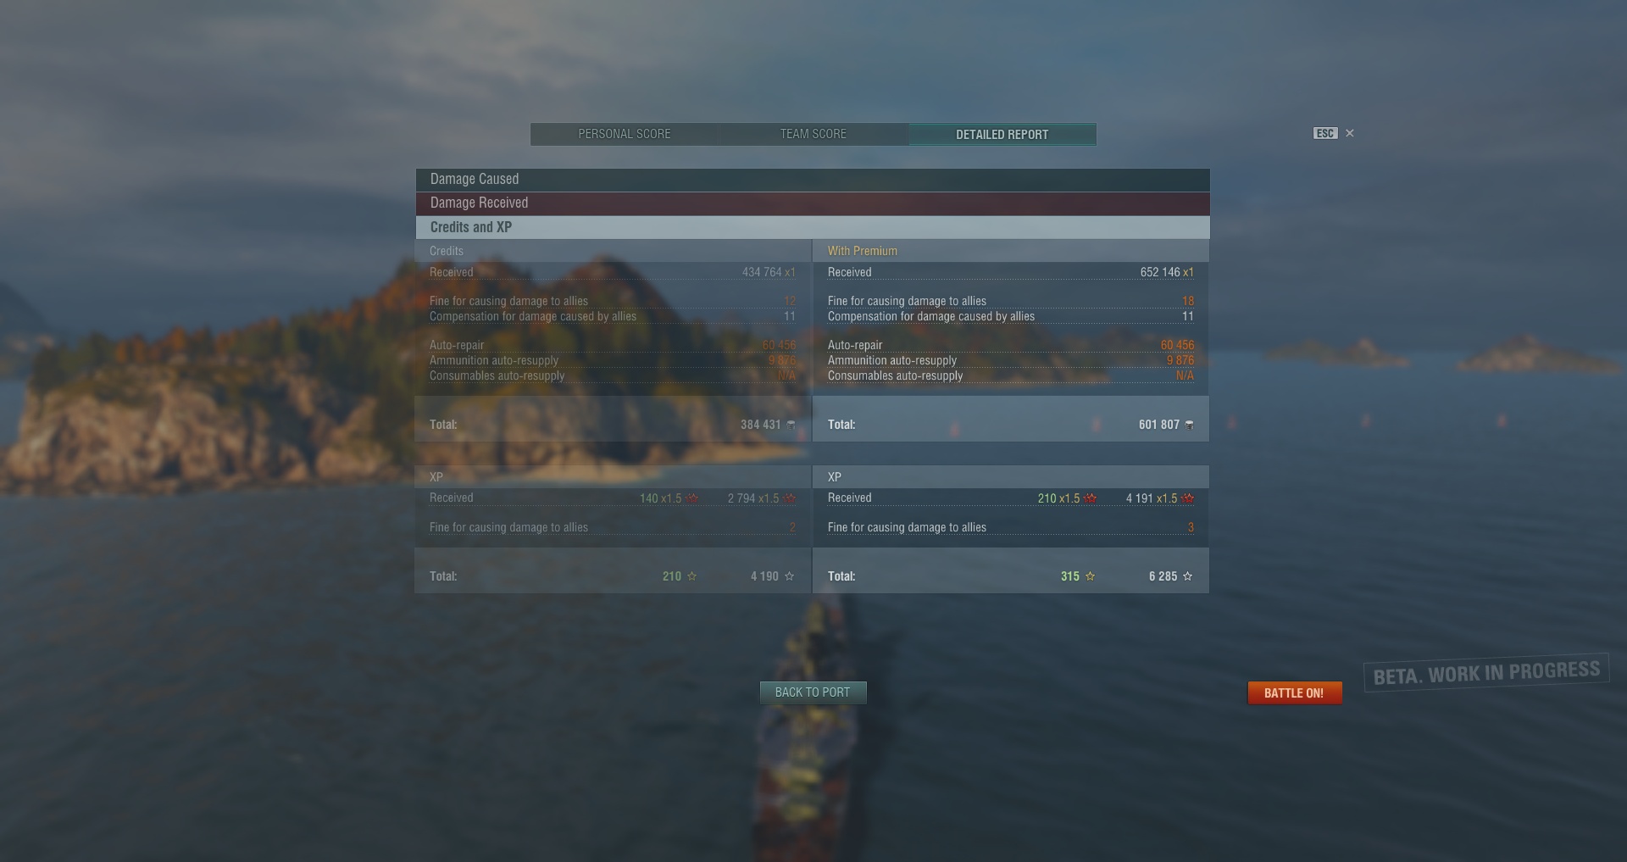The width and height of the screenshot is (1627, 862).
Task: Click the star icon beside 4 190 total
Action: pos(789,576)
